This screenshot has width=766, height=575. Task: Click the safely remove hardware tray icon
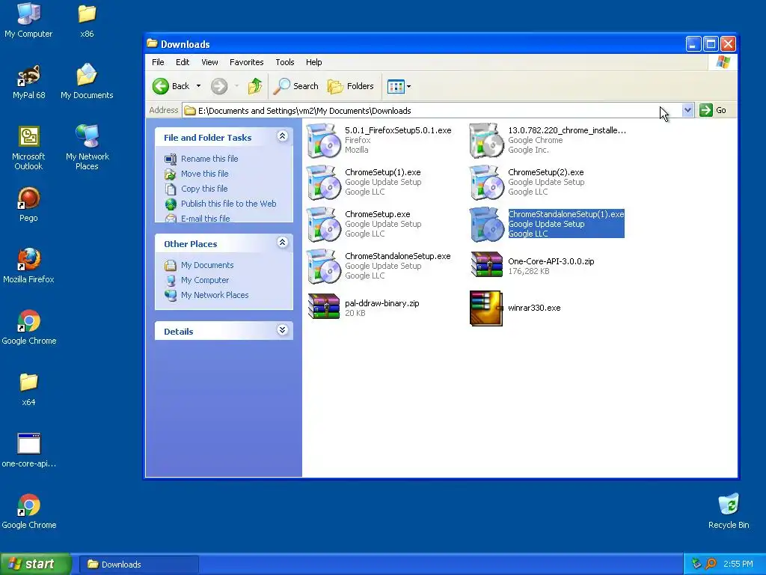(x=696, y=564)
